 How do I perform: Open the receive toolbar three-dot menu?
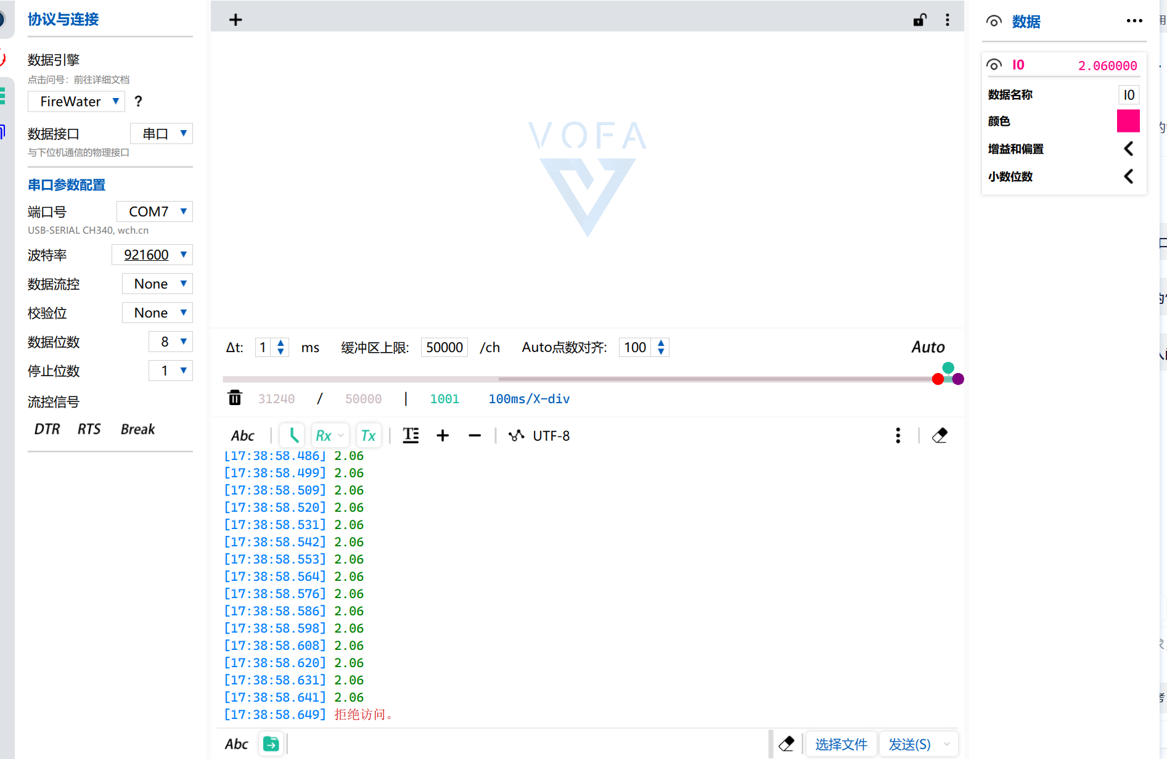(x=898, y=436)
